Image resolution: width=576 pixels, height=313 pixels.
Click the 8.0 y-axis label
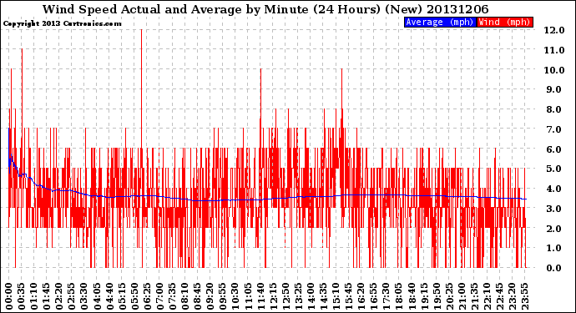click(554, 109)
